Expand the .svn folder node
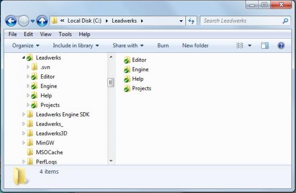The width and height of the screenshot is (296, 193). (x=28, y=67)
